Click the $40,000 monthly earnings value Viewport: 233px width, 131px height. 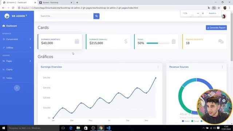[x=47, y=43]
